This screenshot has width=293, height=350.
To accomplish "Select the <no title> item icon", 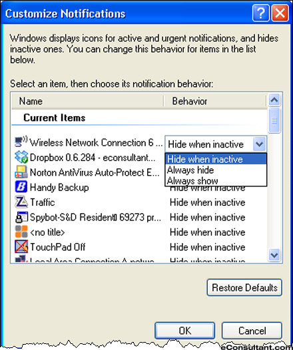I will point(21,232).
